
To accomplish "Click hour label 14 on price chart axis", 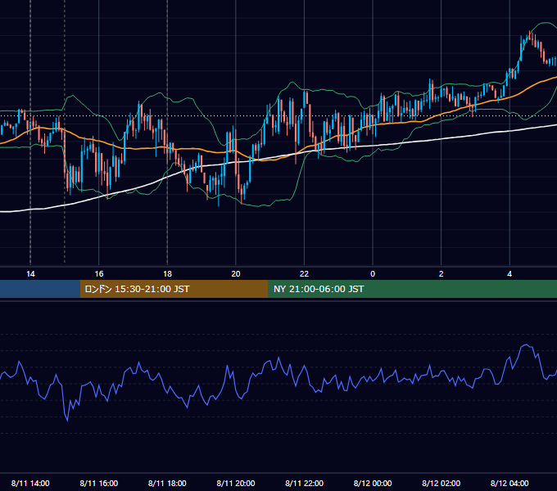I will click(30, 274).
